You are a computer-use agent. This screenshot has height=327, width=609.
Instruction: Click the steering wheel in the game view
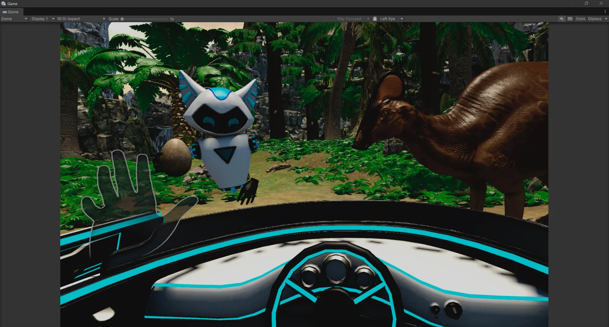pos(335,285)
